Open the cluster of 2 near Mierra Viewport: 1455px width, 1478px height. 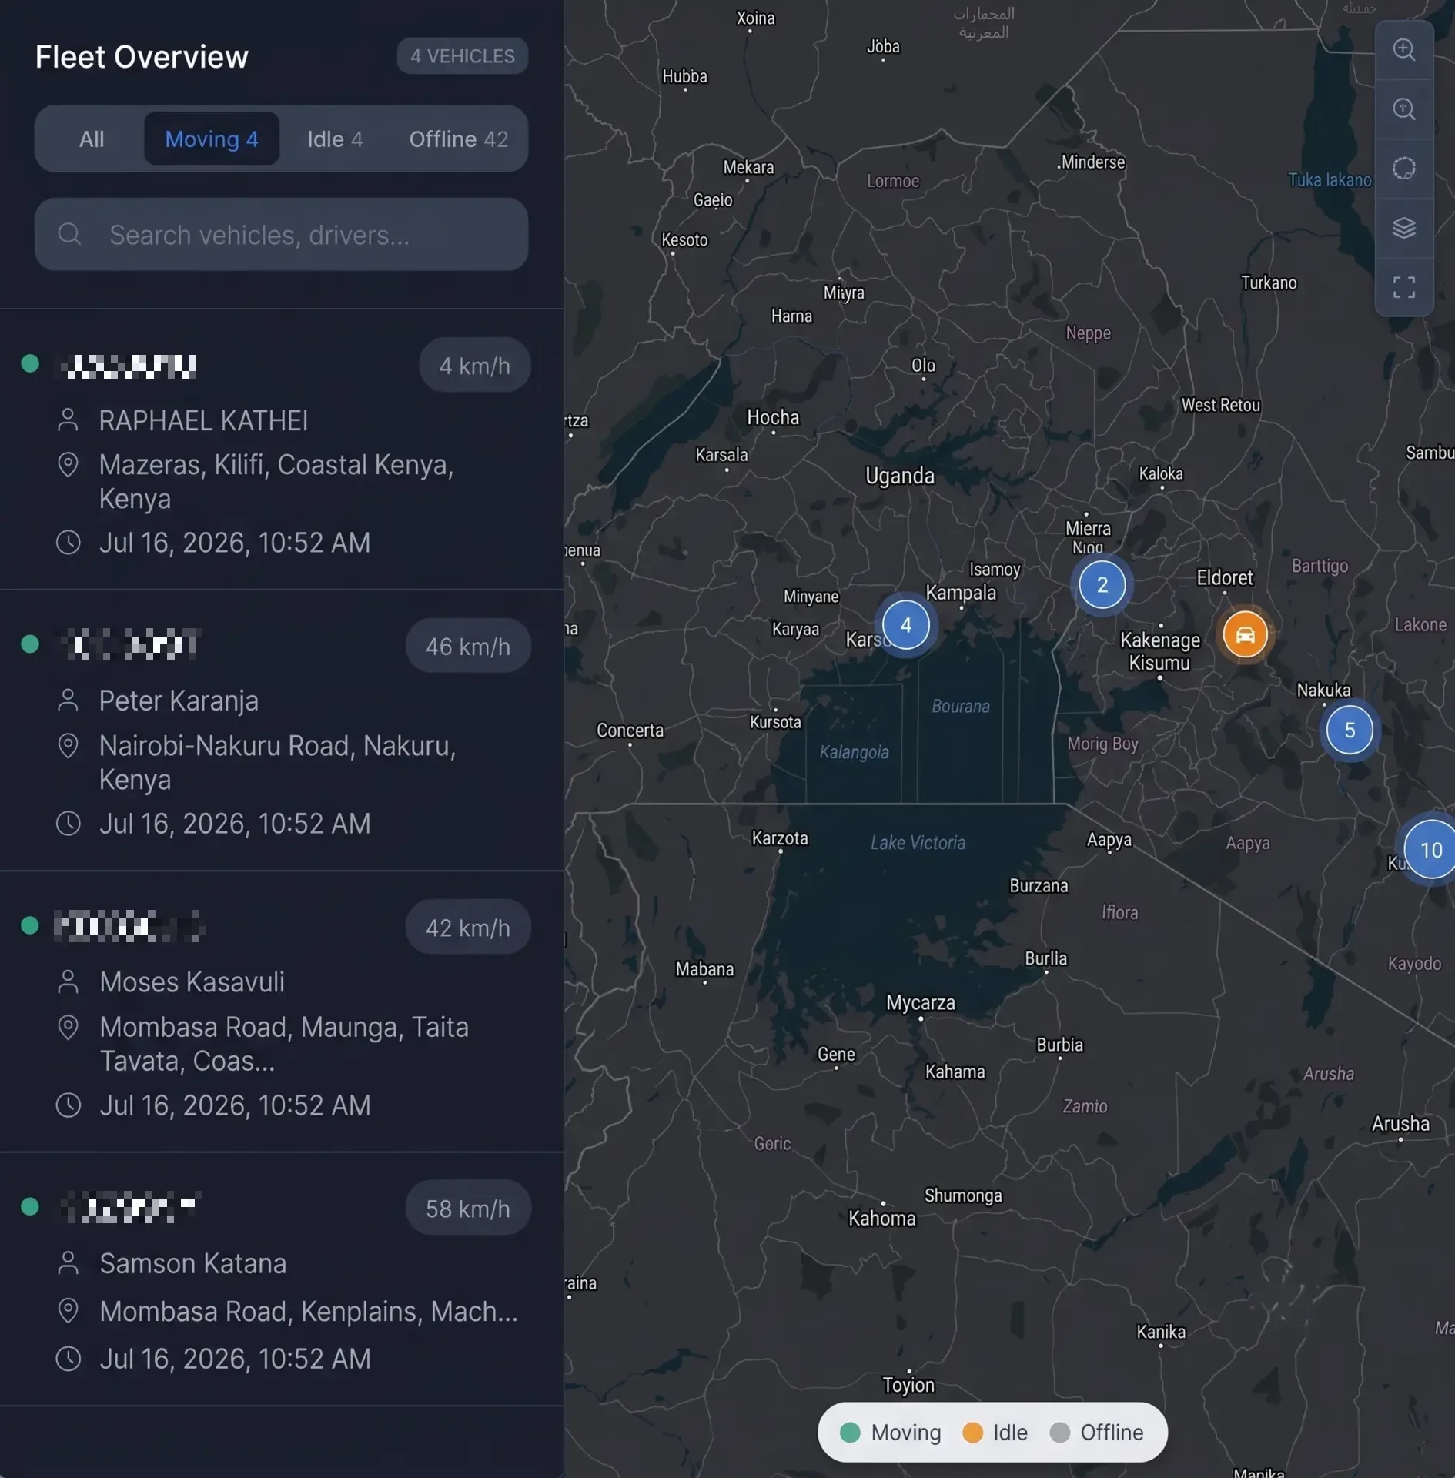pyautogui.click(x=1102, y=585)
